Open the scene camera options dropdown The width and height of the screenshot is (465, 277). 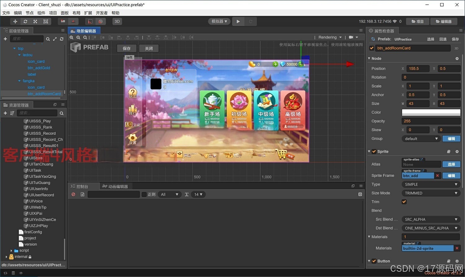353,37
